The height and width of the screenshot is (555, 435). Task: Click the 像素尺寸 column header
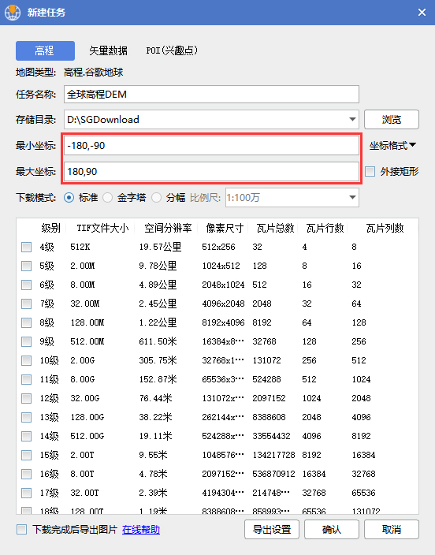[225, 228]
